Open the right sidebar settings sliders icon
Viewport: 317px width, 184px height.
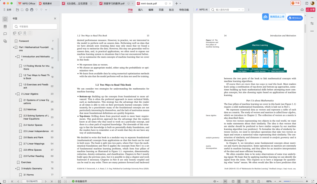(x=312, y=24)
